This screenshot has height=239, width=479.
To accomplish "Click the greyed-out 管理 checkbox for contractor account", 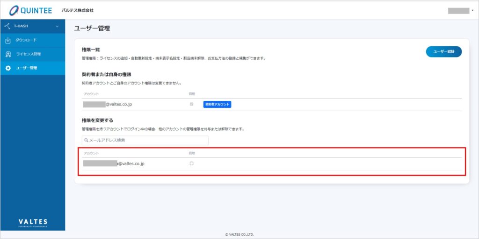I will 191,104.
